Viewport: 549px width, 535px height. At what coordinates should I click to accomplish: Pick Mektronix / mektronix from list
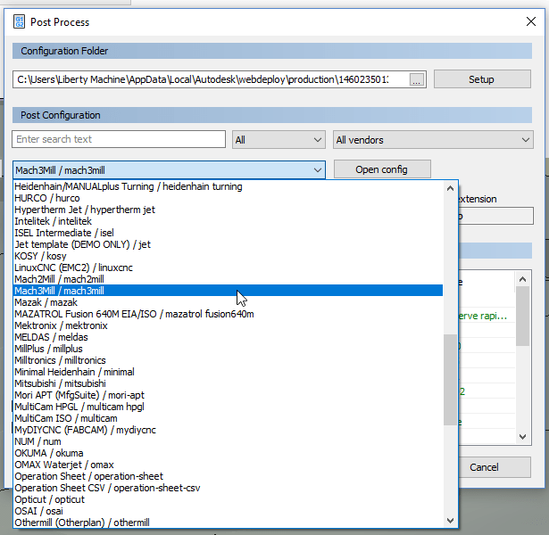click(x=228, y=325)
